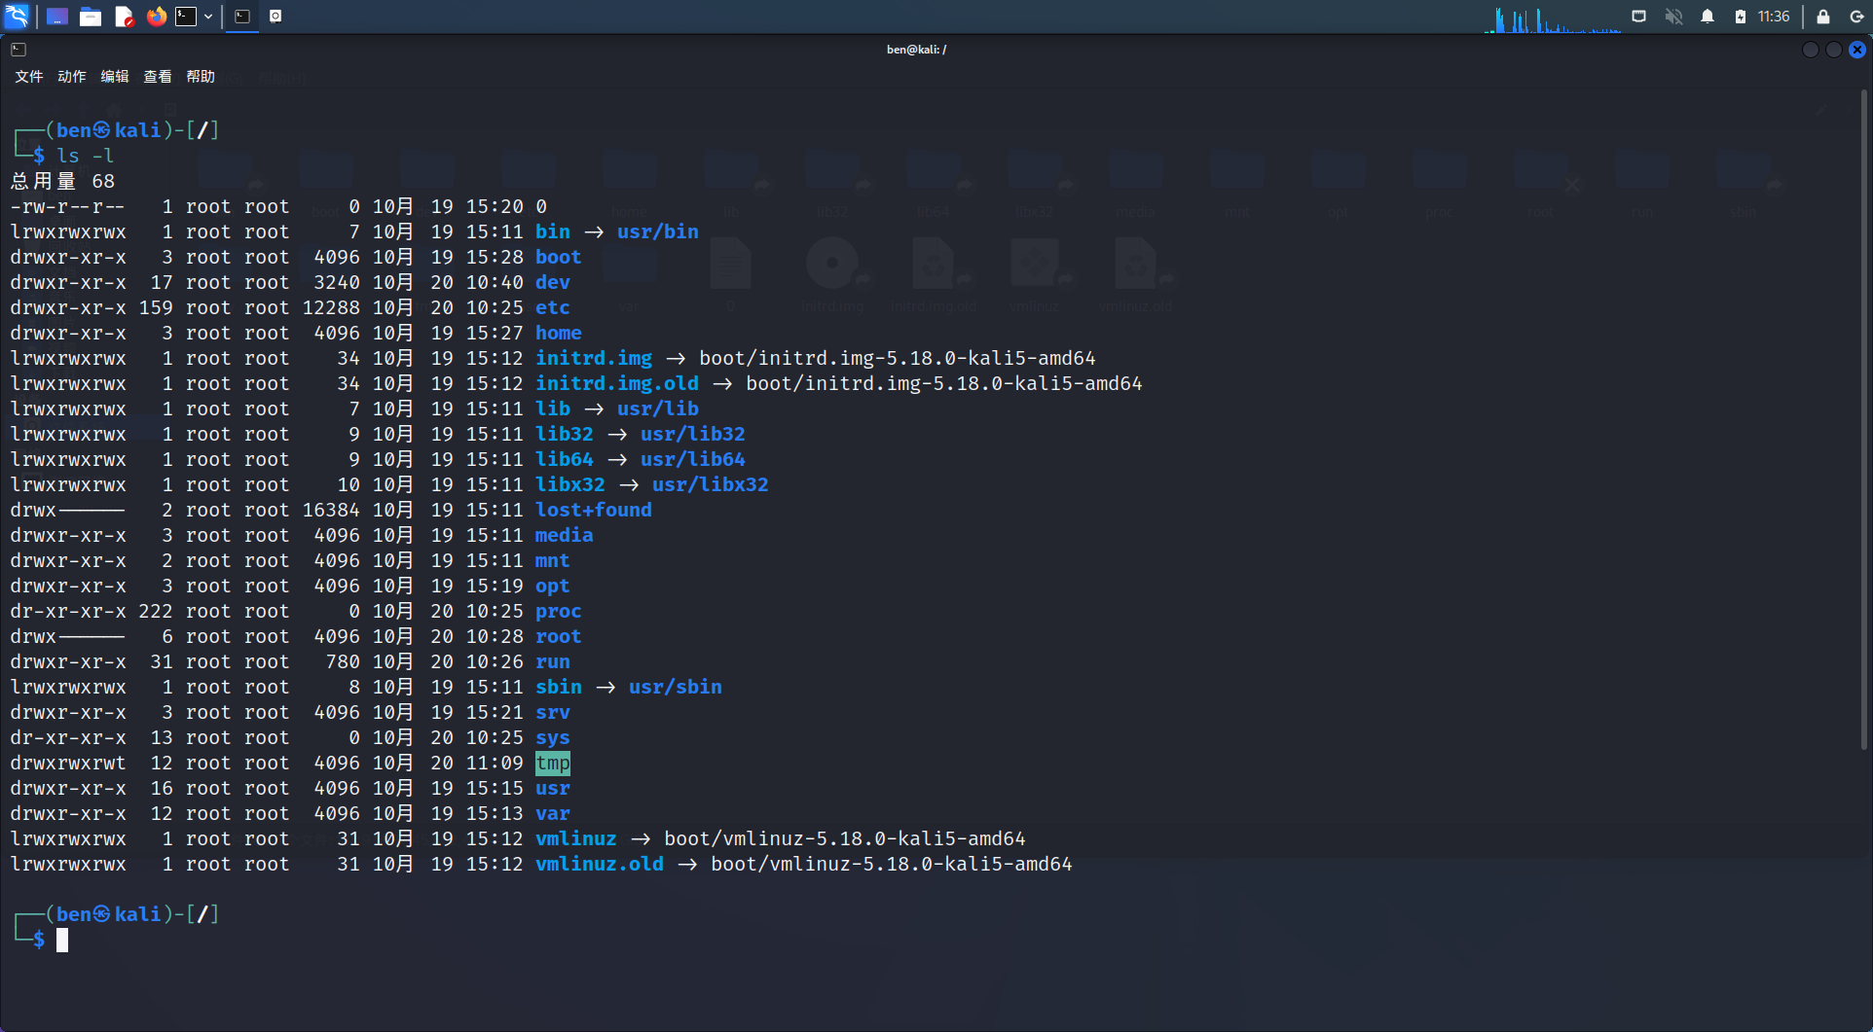Click the 'opt' directory name
The width and height of the screenshot is (1873, 1032).
(x=553, y=586)
